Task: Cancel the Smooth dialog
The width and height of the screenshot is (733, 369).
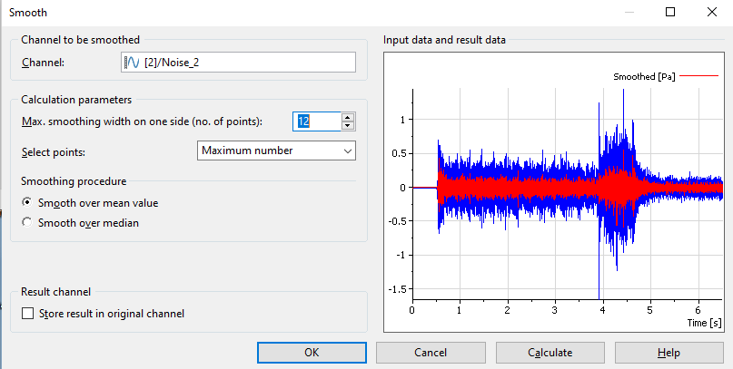Action: tap(432, 353)
